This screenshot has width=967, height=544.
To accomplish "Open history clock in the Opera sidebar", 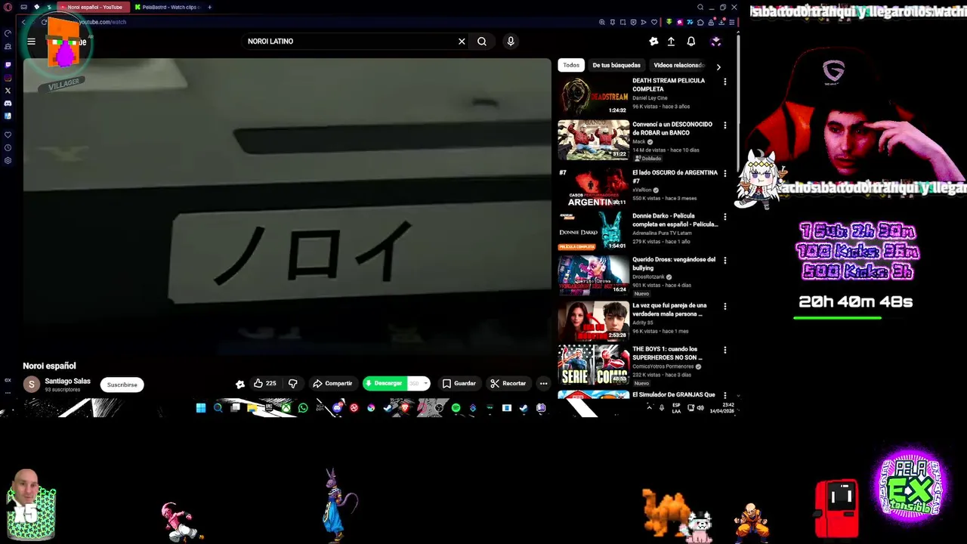I will click(8, 148).
